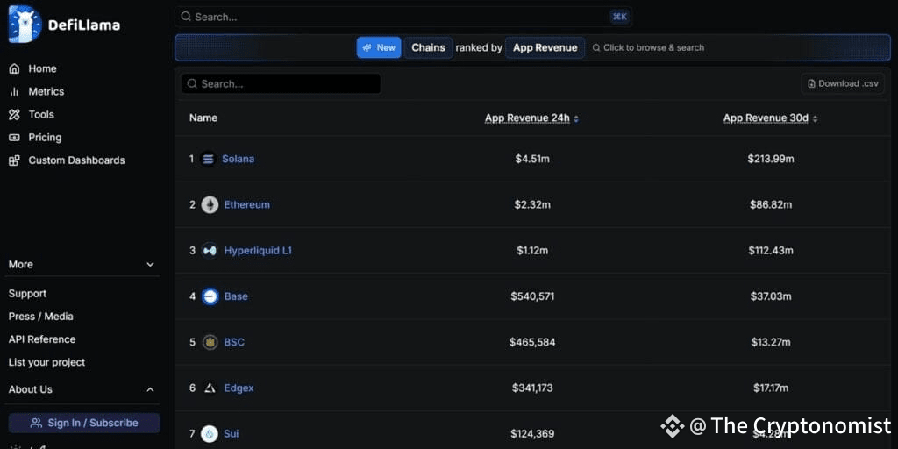Click Hyperliquid 30d revenue $112.43m

coord(770,250)
